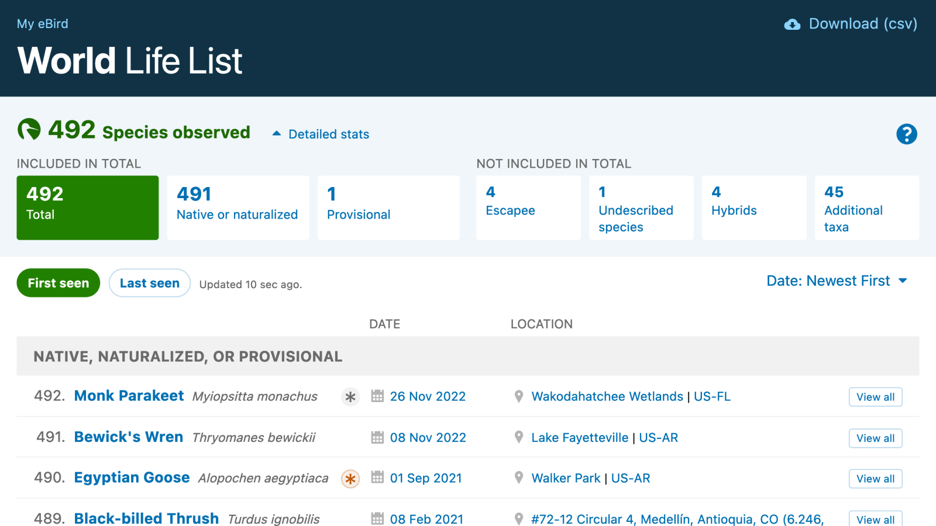936x526 pixels.
Task: Open the Egyptian Goose species link
Action: pyautogui.click(x=132, y=477)
